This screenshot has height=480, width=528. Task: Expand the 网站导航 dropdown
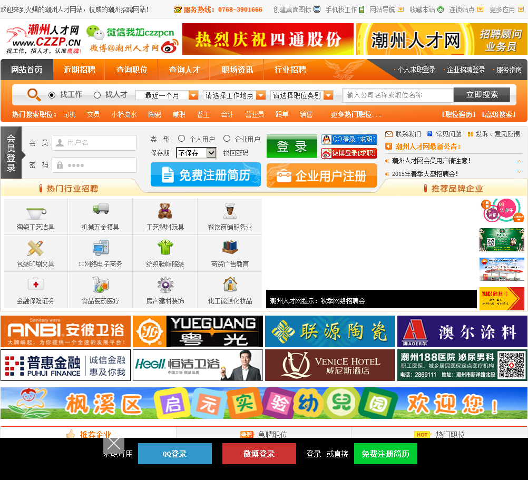tap(400, 9)
